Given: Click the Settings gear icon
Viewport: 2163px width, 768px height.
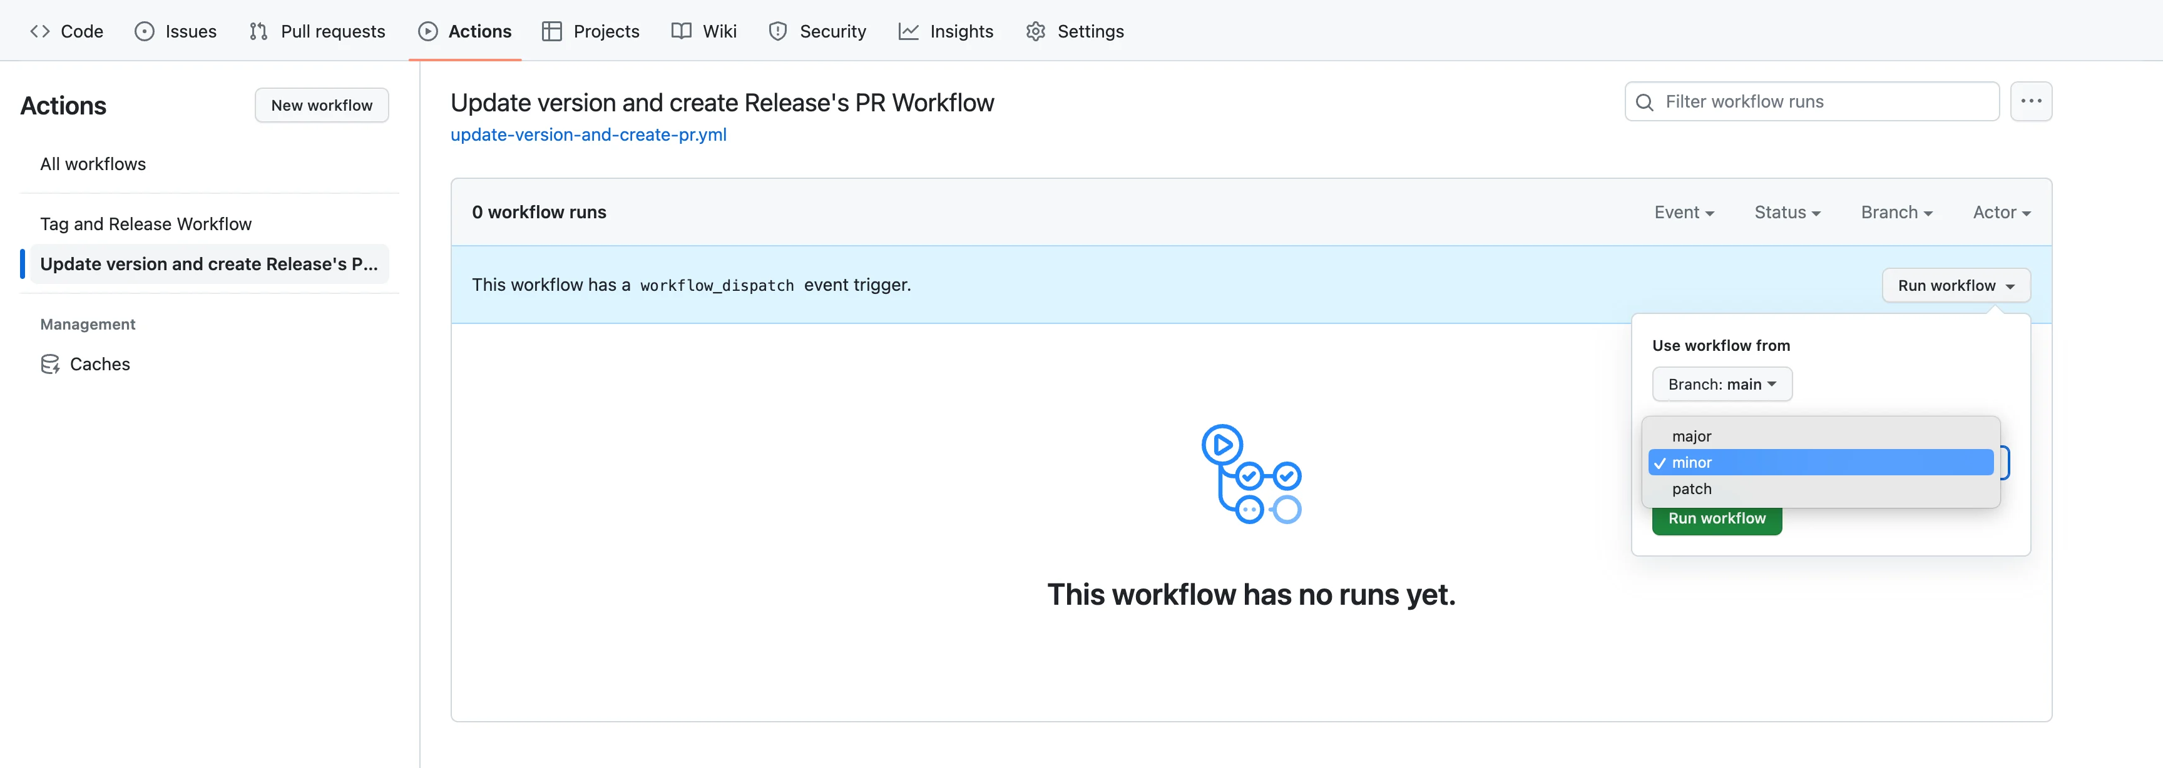Looking at the screenshot, I should point(1035,31).
